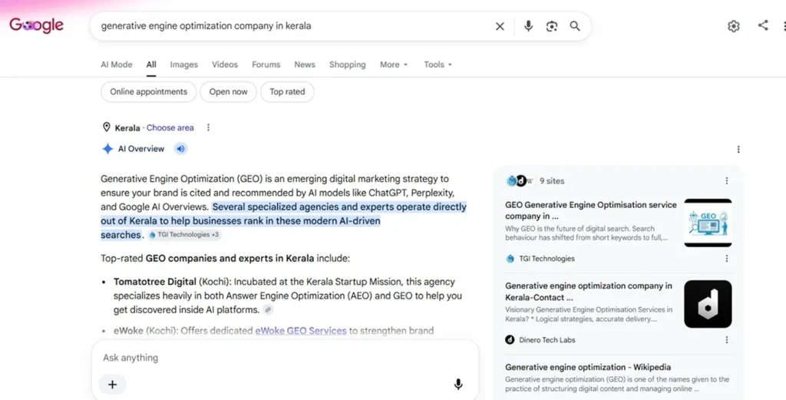Apply the Open now filter chip

(228, 91)
